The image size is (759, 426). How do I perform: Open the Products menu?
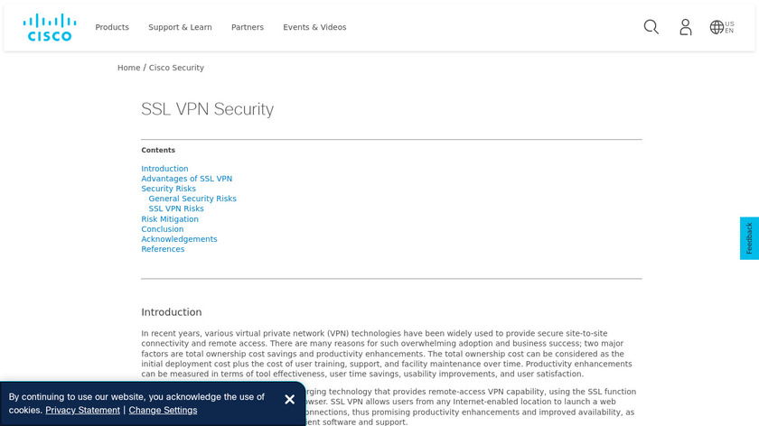click(x=112, y=27)
